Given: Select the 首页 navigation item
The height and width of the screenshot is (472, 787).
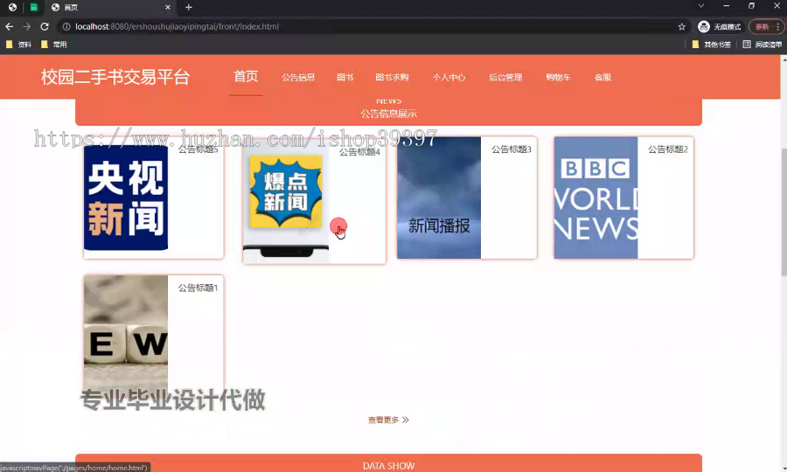Looking at the screenshot, I should [246, 77].
